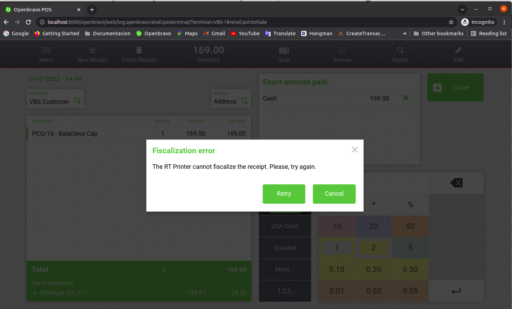Close the Openbravo POS tab
The width and height of the screenshot is (512, 309).
click(x=79, y=10)
